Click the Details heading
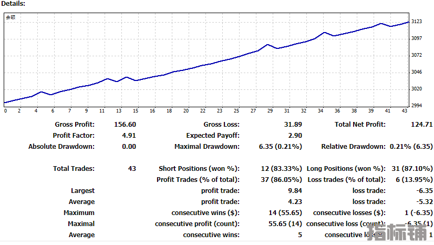This screenshot has width=434, height=245. coord(13,4)
